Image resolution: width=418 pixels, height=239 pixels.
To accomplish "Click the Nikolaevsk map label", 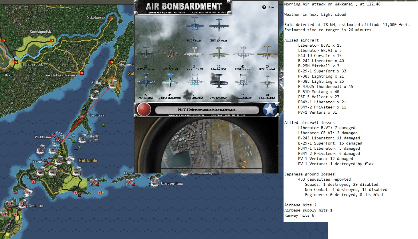I will tap(96, 17).
